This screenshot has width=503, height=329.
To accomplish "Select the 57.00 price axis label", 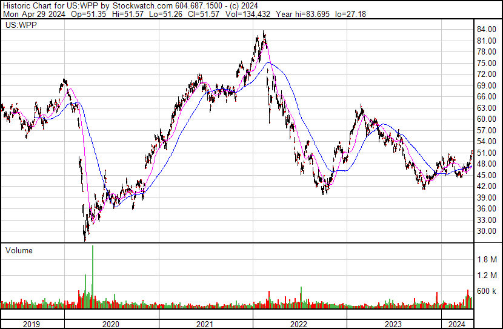I will coord(487,130).
